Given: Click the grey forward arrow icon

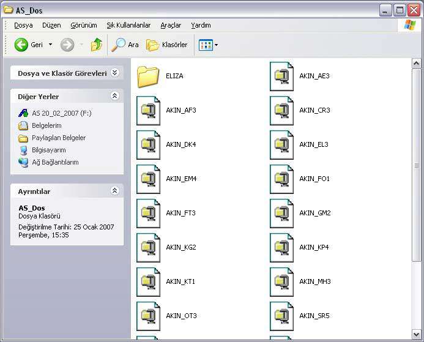Looking at the screenshot, I should coord(67,45).
